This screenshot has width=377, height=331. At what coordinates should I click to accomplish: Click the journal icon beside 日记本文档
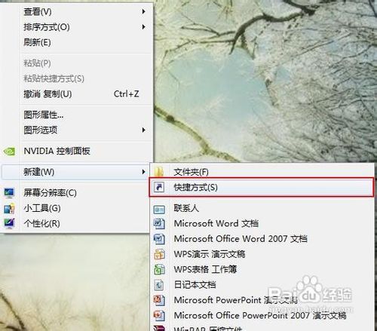159,285
